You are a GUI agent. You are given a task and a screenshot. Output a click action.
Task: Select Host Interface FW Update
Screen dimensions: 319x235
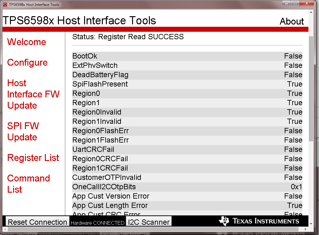click(x=33, y=94)
